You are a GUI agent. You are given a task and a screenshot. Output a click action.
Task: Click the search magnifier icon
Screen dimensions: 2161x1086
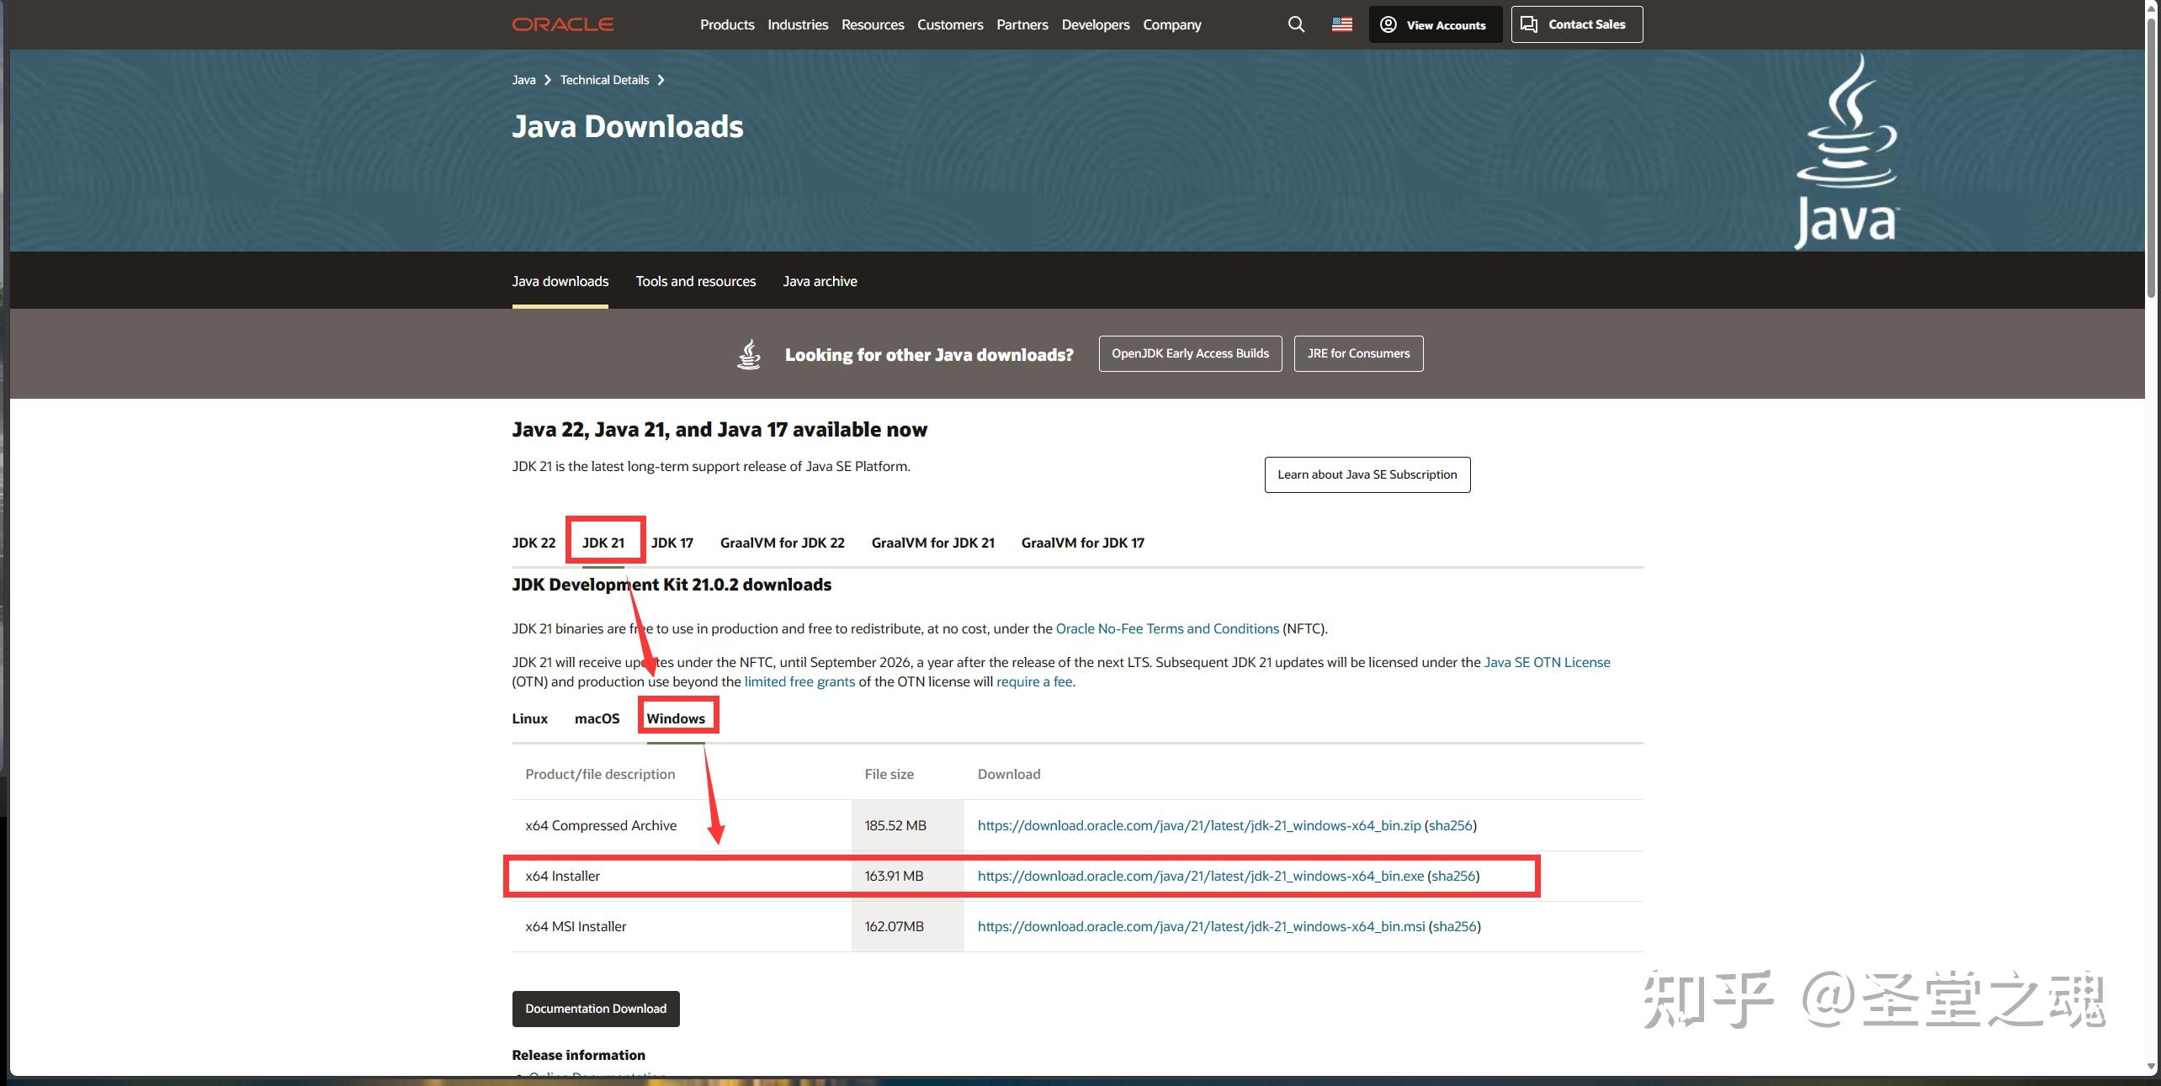[x=1296, y=24]
